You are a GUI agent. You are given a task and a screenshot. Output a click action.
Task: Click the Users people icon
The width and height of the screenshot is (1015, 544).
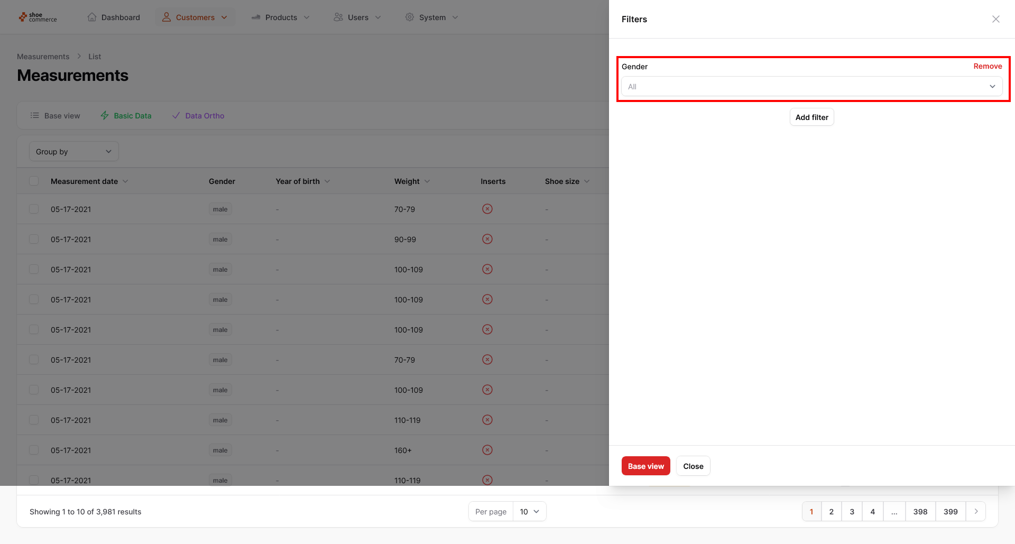[x=338, y=17]
